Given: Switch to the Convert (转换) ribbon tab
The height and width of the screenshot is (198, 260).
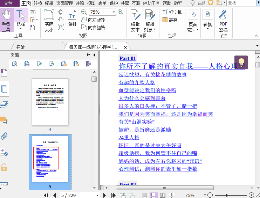Looking at the screenshot, I should tap(38, 3).
